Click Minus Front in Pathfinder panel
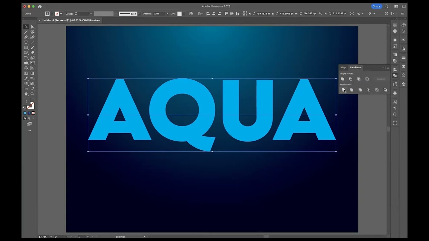Screen dimensions: 429x241 coord(351,79)
